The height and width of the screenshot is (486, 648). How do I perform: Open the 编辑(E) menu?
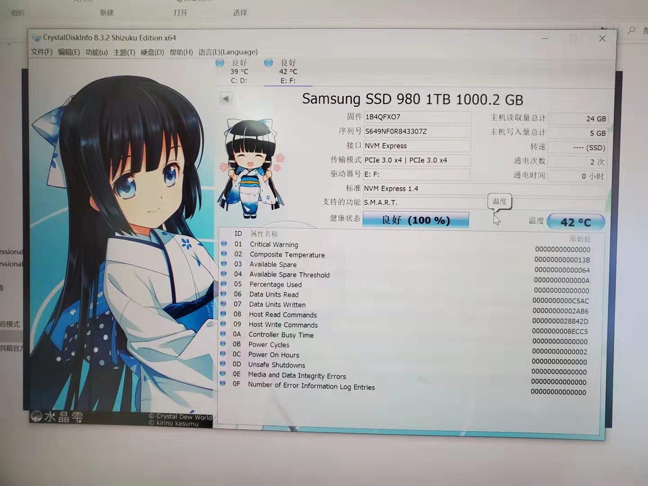pos(69,52)
